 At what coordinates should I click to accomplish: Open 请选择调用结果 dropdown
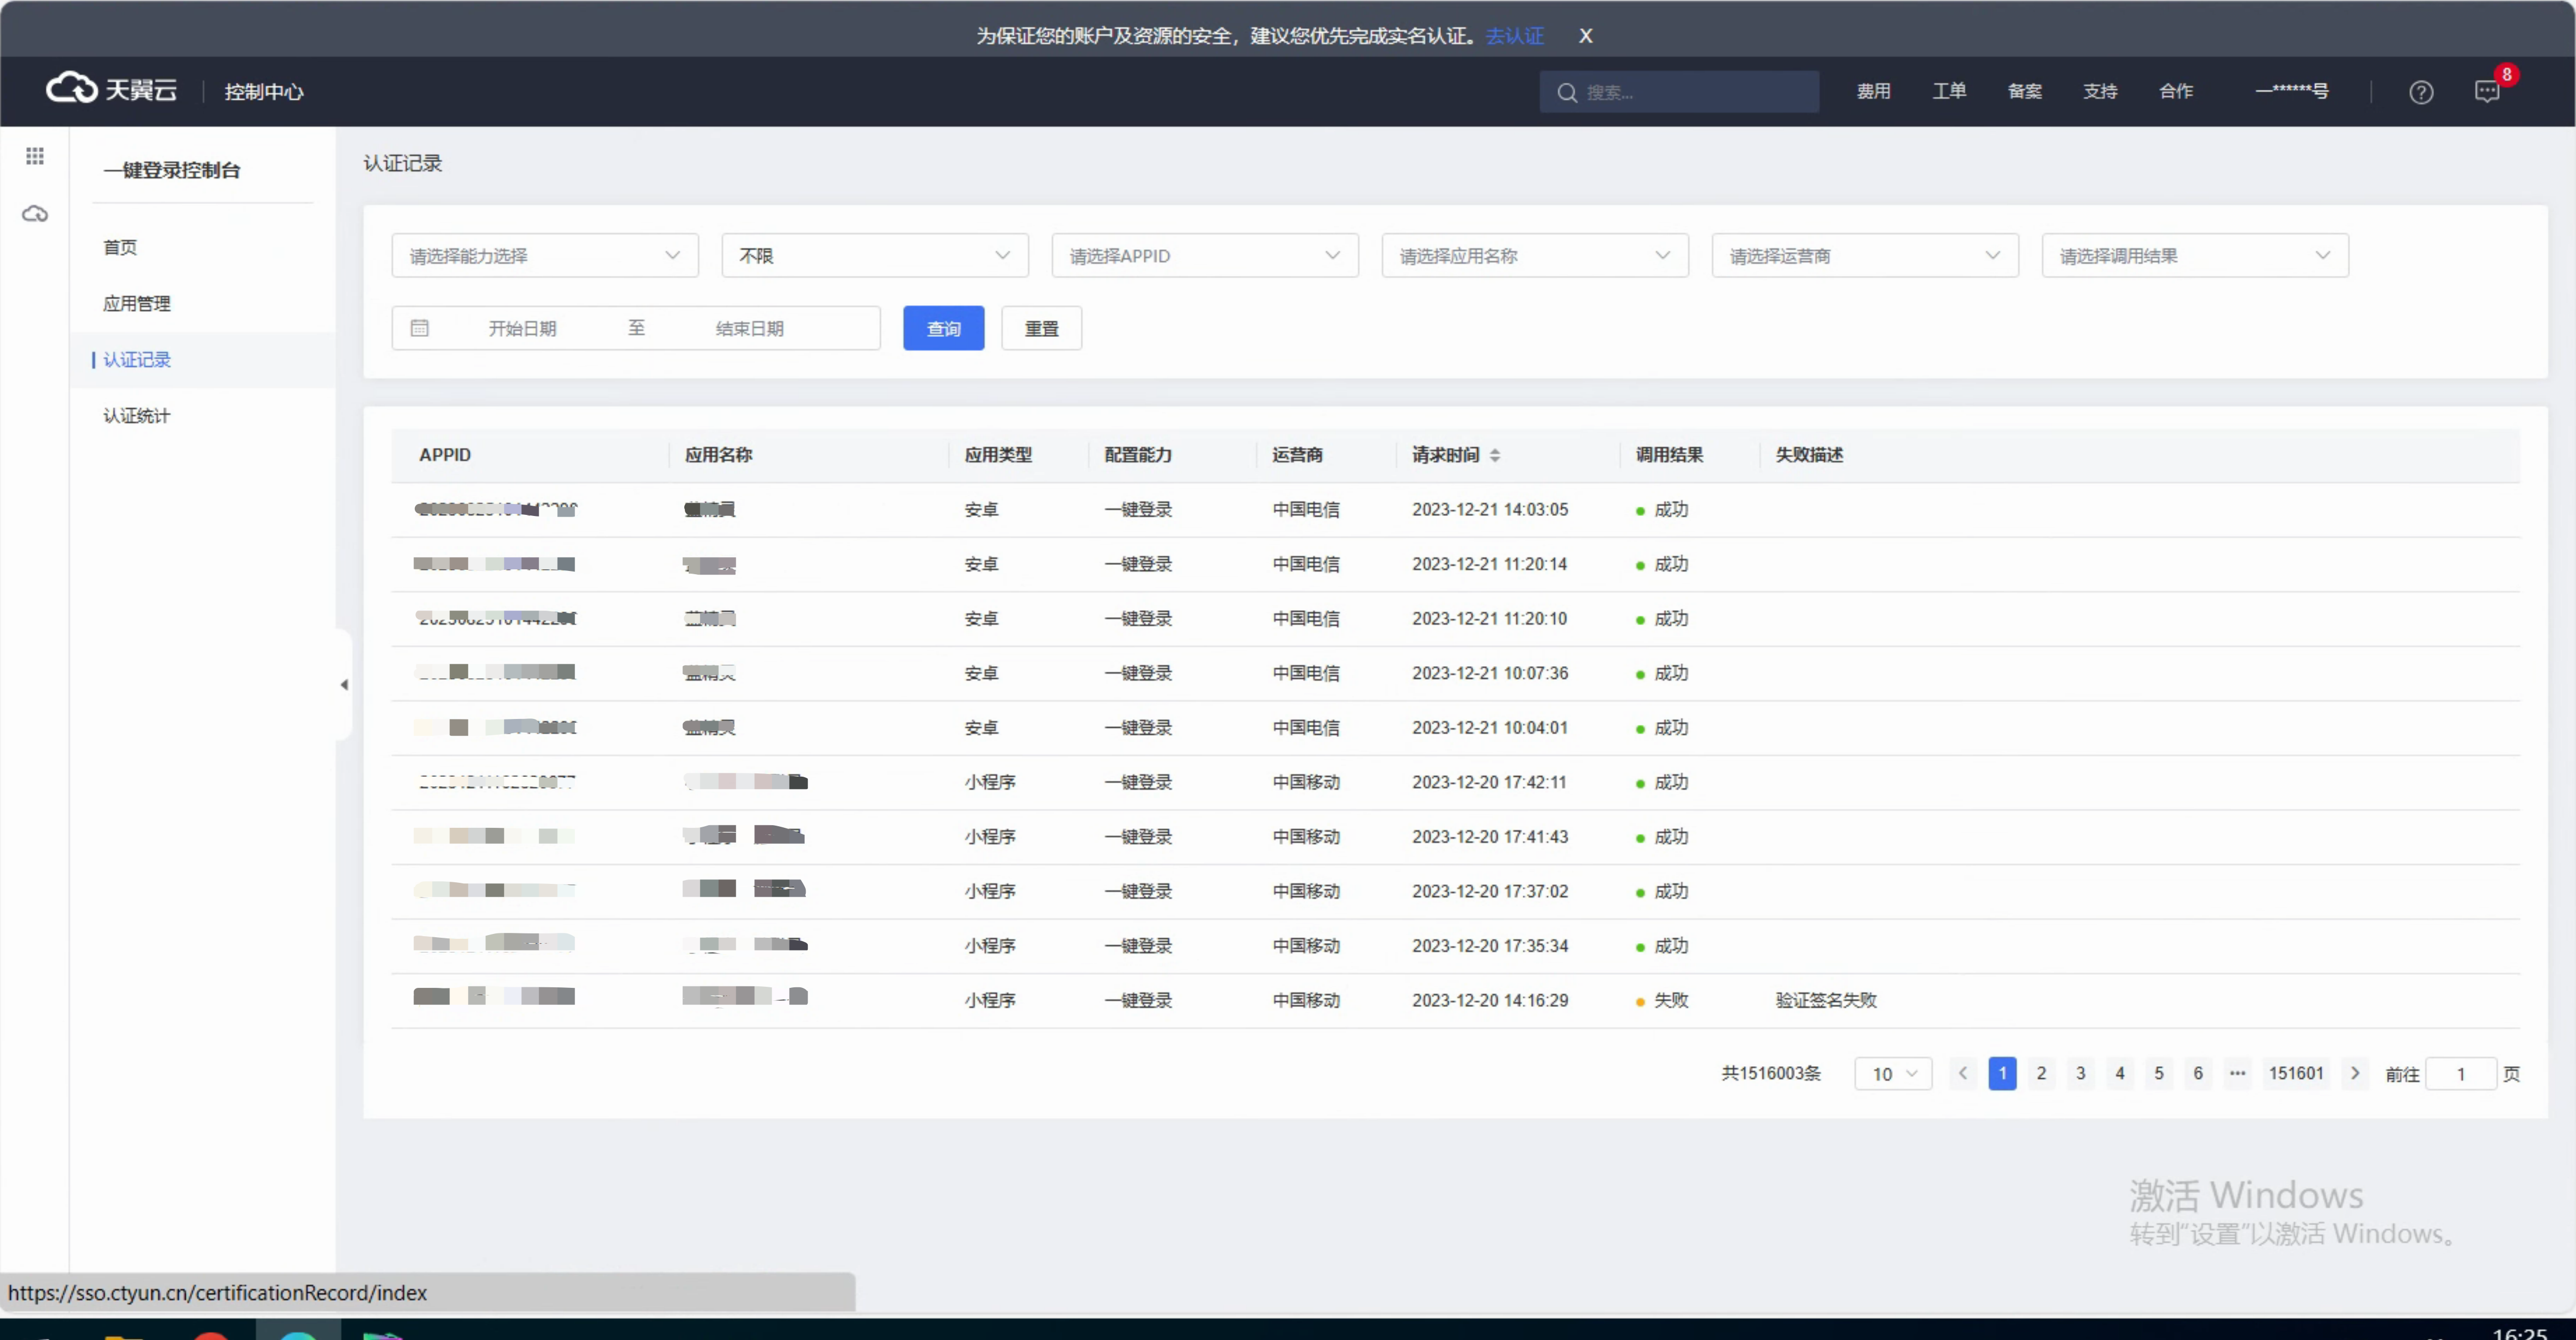(2195, 256)
